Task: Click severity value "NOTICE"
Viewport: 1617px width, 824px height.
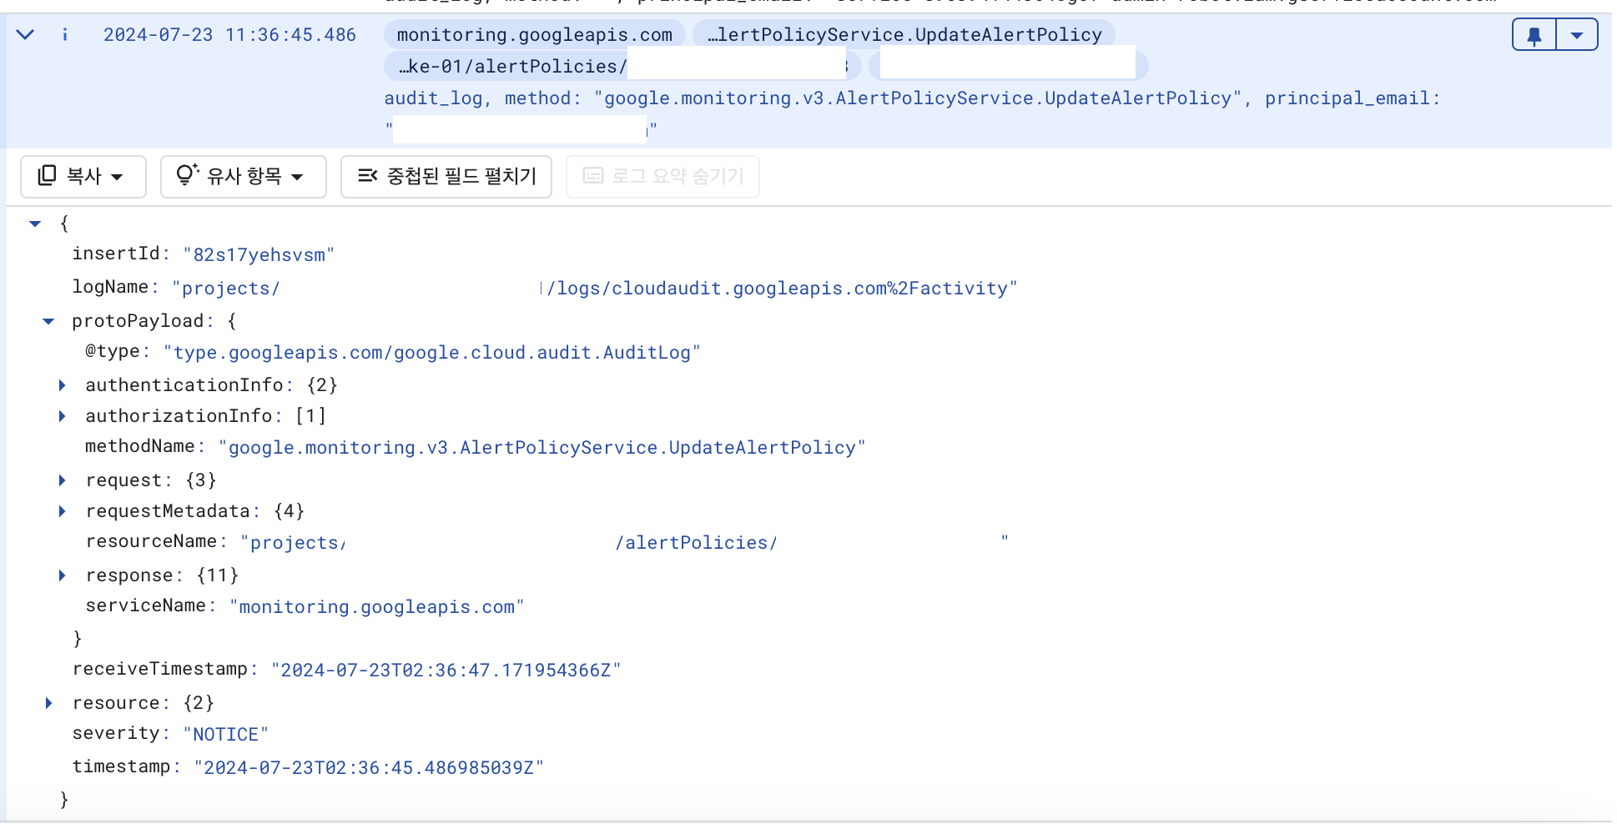Action: point(226,735)
